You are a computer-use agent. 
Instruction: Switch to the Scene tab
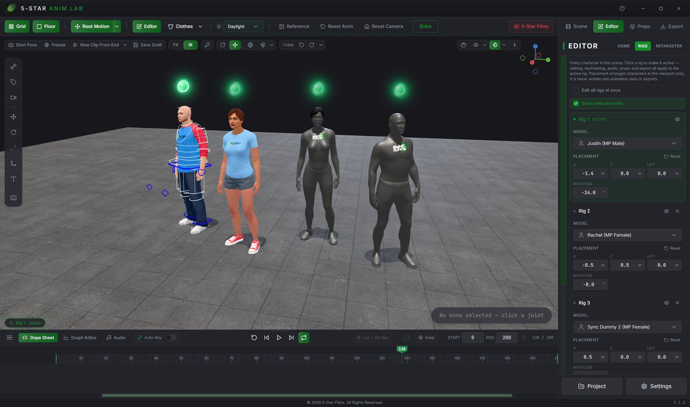click(x=576, y=26)
